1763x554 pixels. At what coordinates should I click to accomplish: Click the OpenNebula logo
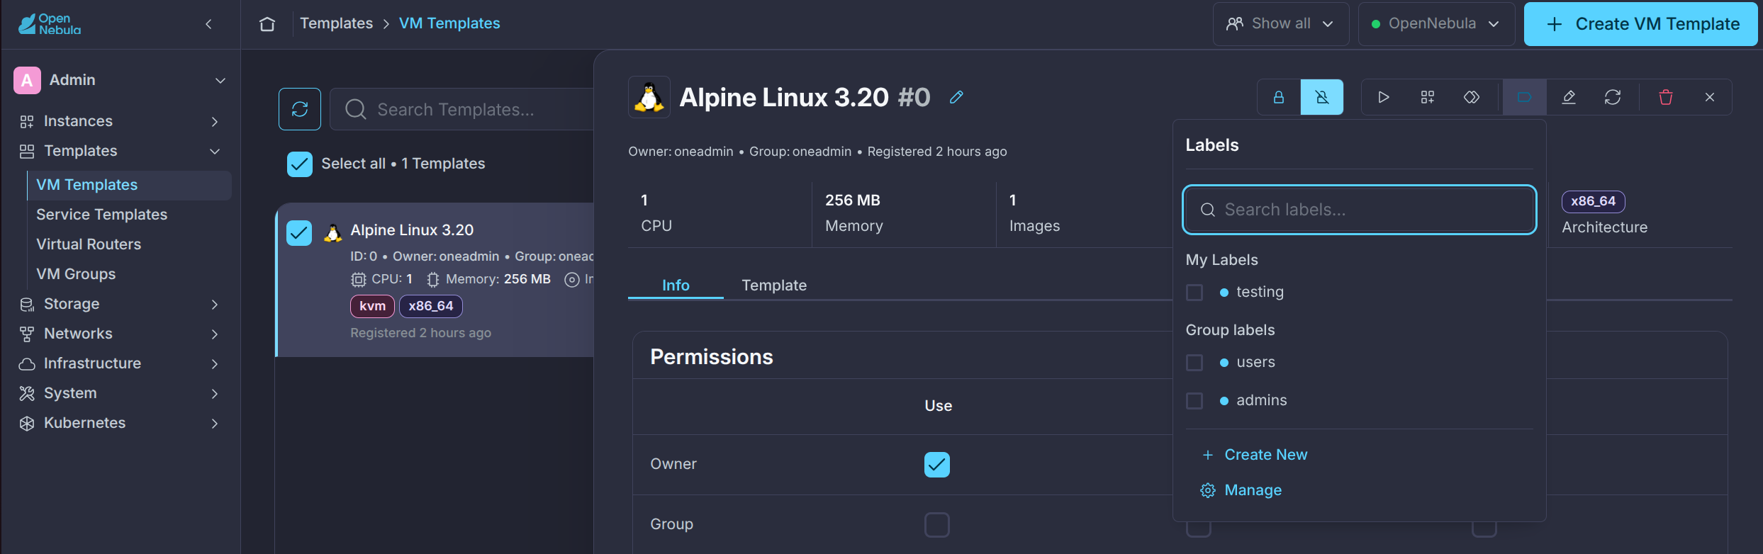point(50,24)
